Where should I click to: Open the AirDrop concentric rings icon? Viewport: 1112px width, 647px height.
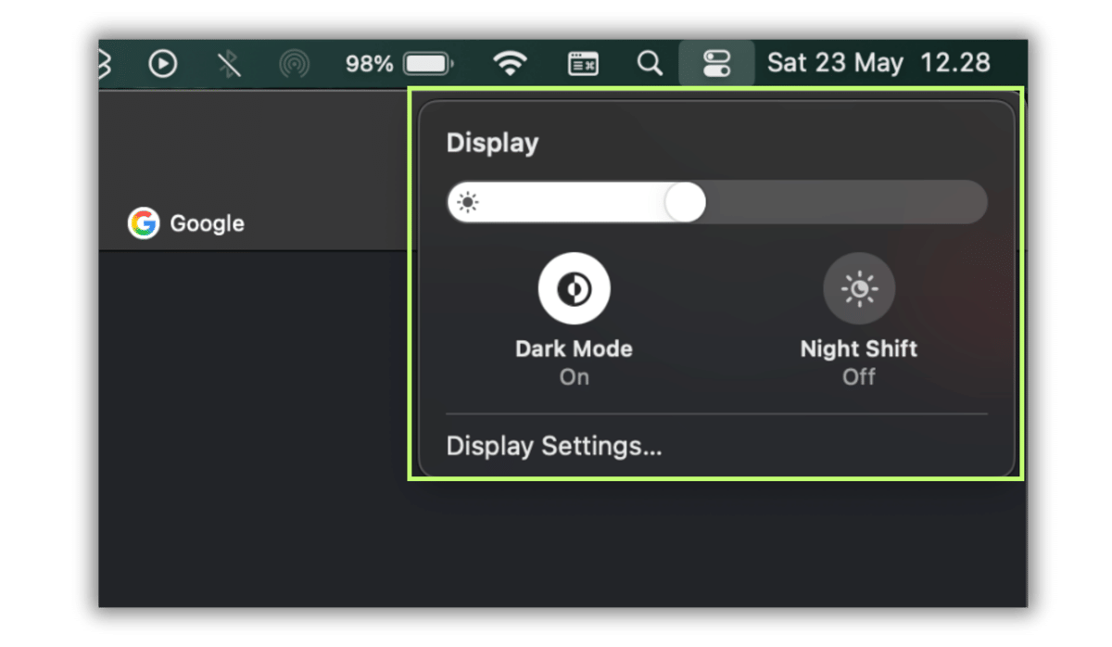click(294, 64)
